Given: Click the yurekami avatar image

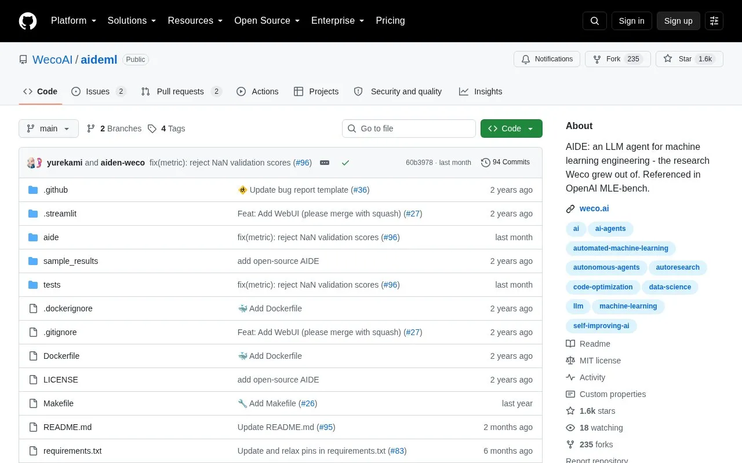Looking at the screenshot, I should [31, 163].
